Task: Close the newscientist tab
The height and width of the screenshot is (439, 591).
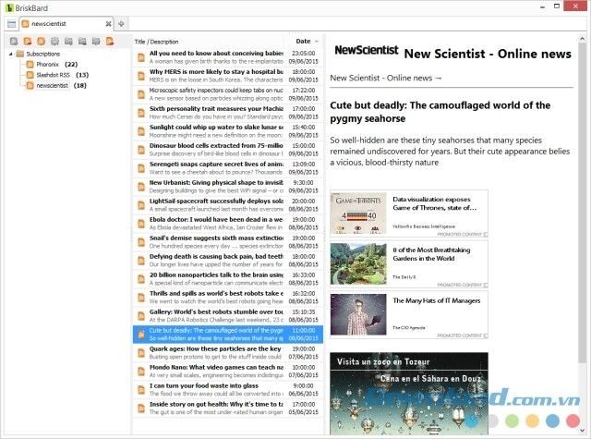Action: 108,22
